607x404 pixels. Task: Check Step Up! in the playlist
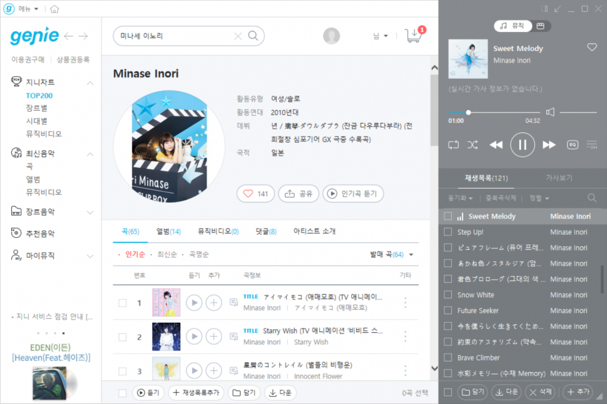tap(448, 232)
